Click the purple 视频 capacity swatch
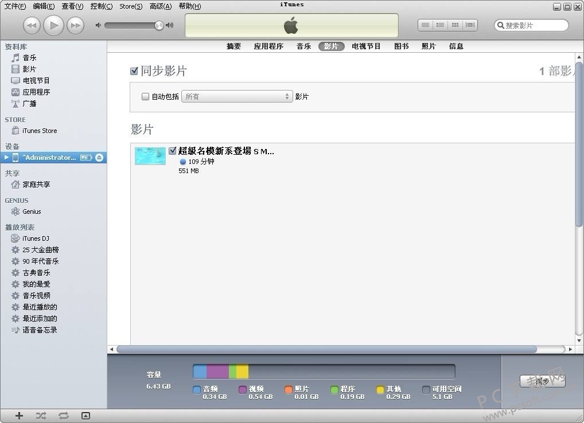This screenshot has height=423, width=584. pos(243,389)
